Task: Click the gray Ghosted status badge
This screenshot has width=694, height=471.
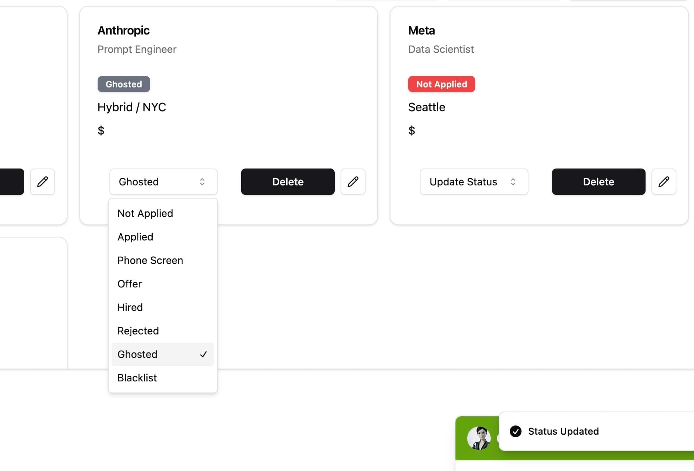Action: coord(124,84)
